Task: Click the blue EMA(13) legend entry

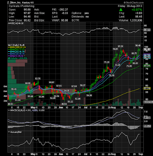Action: click(16, 54)
